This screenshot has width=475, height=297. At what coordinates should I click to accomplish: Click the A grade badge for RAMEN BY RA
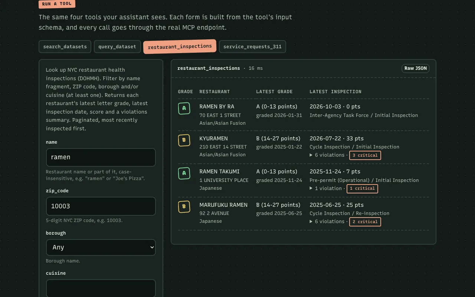184,108
